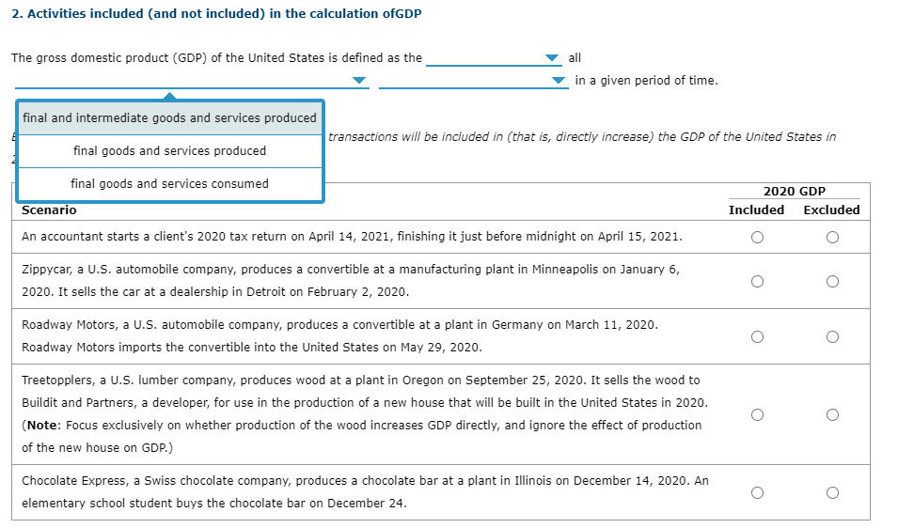The height and width of the screenshot is (528, 898).
Task: Open the first blank dropdown after 'defined as the'
Action: tap(493, 57)
